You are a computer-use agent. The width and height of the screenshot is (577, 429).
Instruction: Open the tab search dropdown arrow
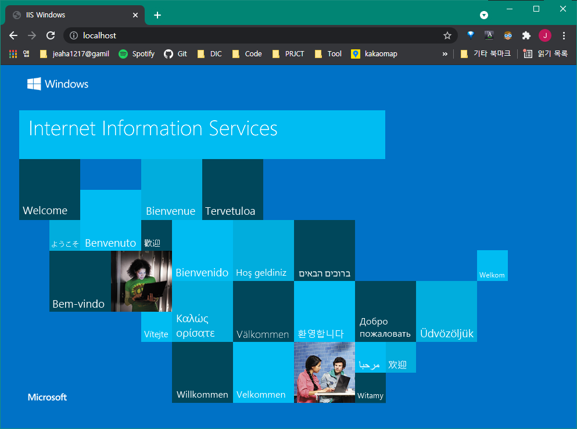[484, 15]
